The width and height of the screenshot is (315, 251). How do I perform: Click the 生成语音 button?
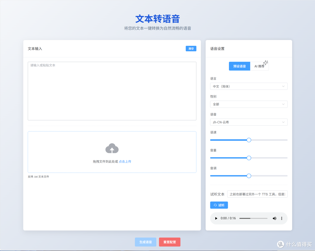(x=146, y=242)
